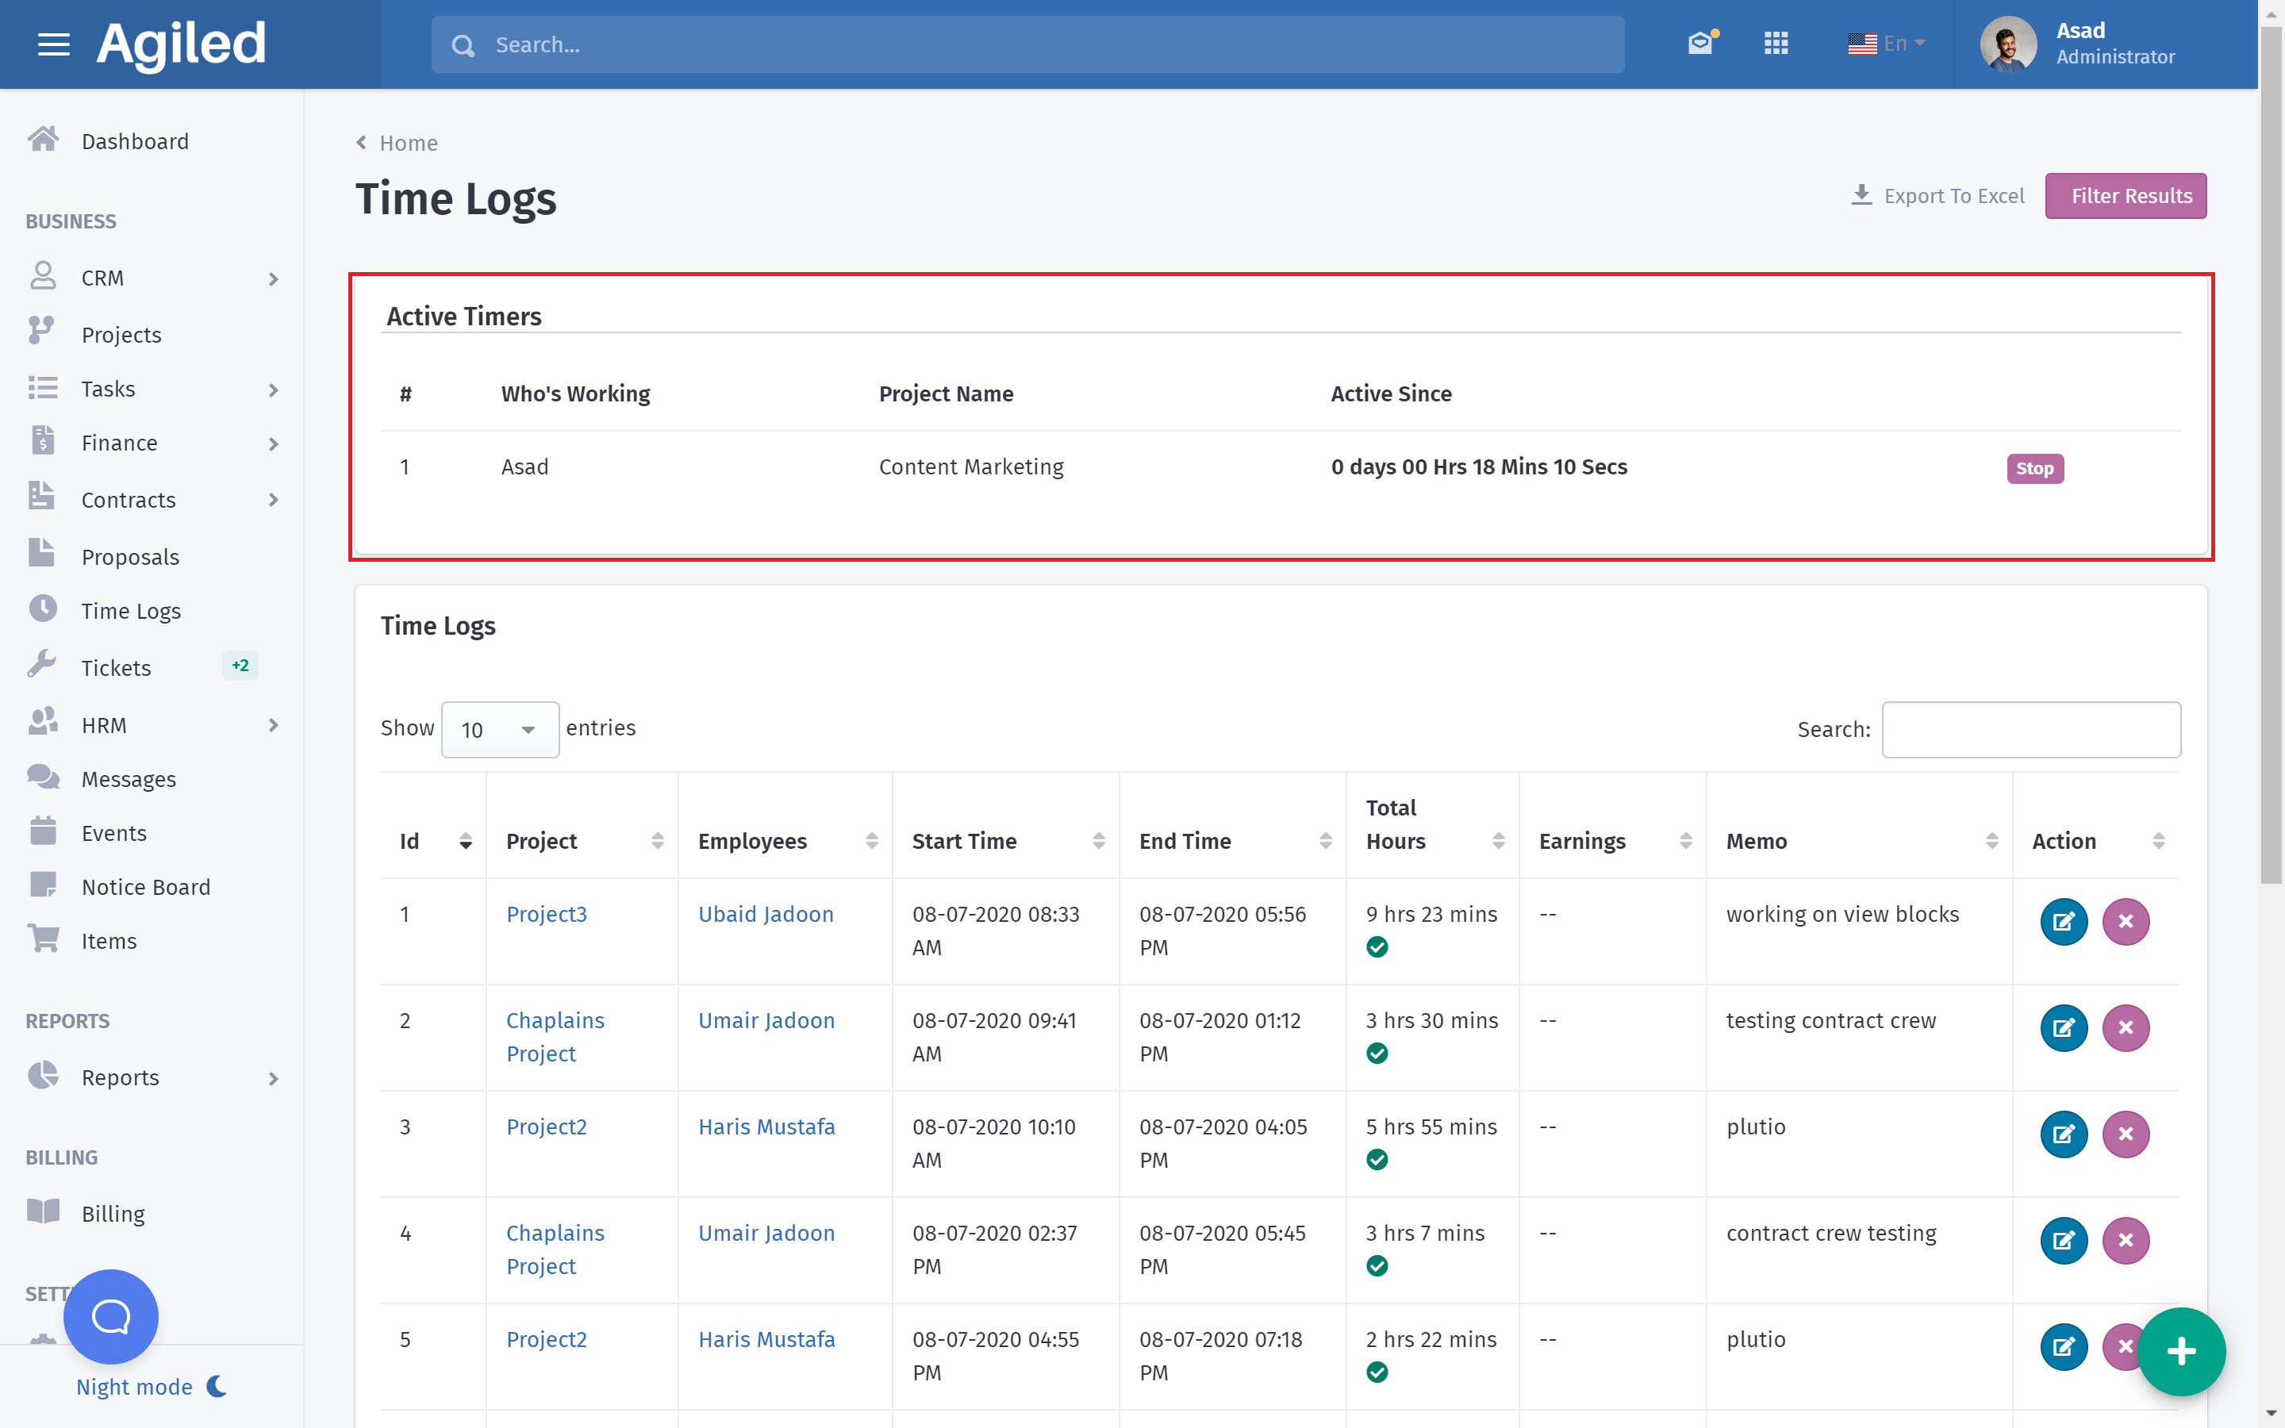Image resolution: width=2285 pixels, height=1428 pixels.
Task: Click edit icon for Project3 time log
Action: [x=2063, y=922]
